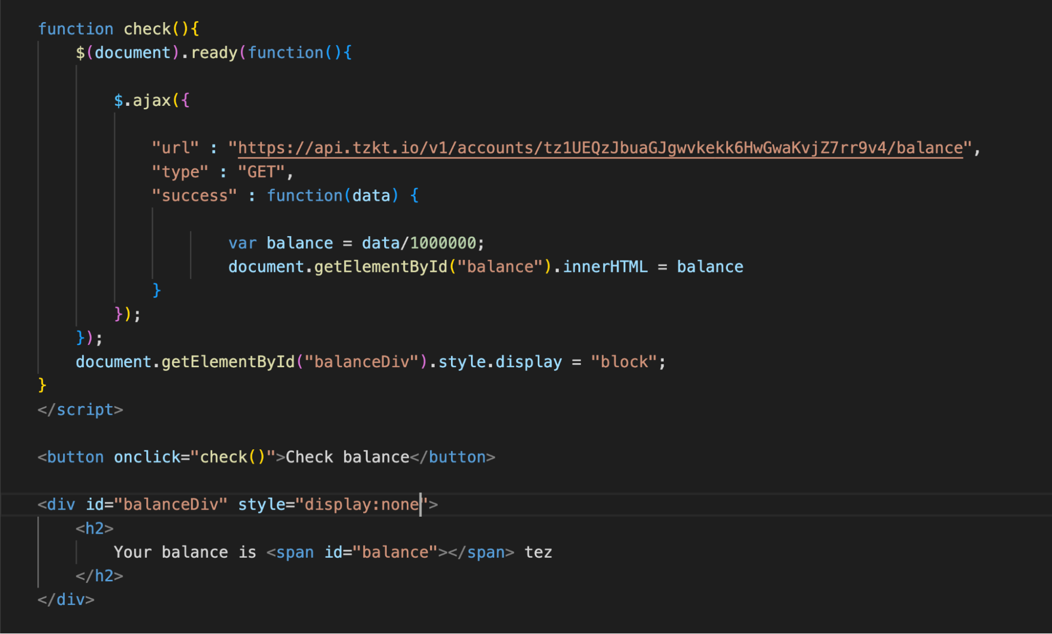1052x634 pixels.
Task: Click innerHTML in the getElementById line
Action: click(605, 267)
